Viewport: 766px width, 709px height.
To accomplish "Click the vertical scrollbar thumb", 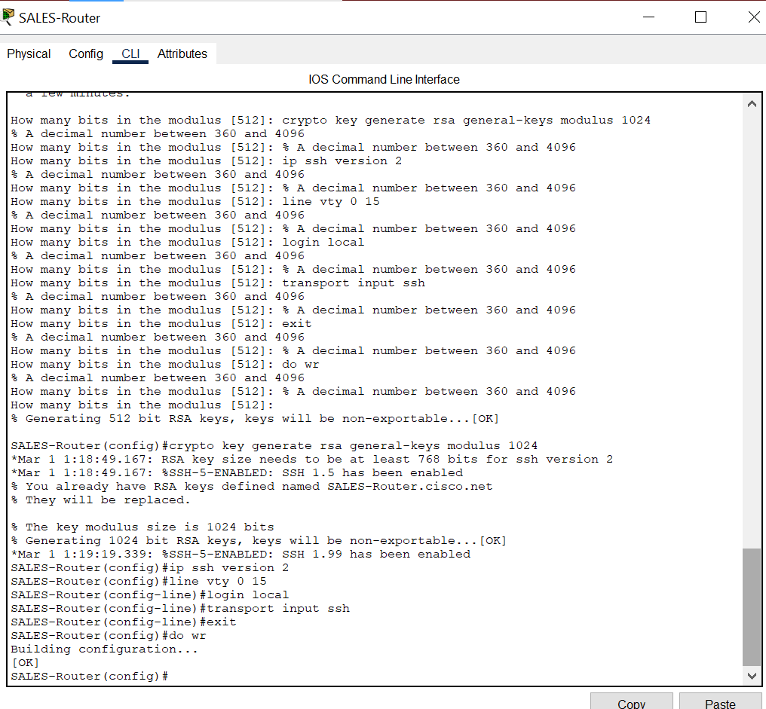I will coord(752,607).
